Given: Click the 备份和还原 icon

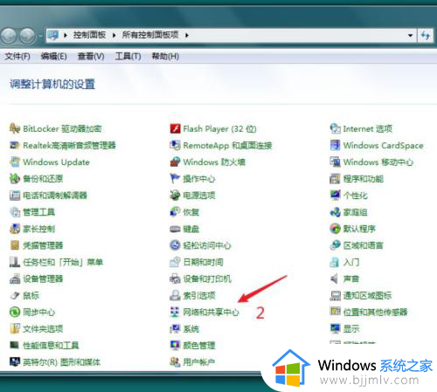Looking at the screenshot, I should 15,178.
